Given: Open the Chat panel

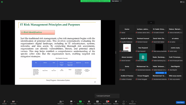Looking at the screenshot, I should [71, 102].
